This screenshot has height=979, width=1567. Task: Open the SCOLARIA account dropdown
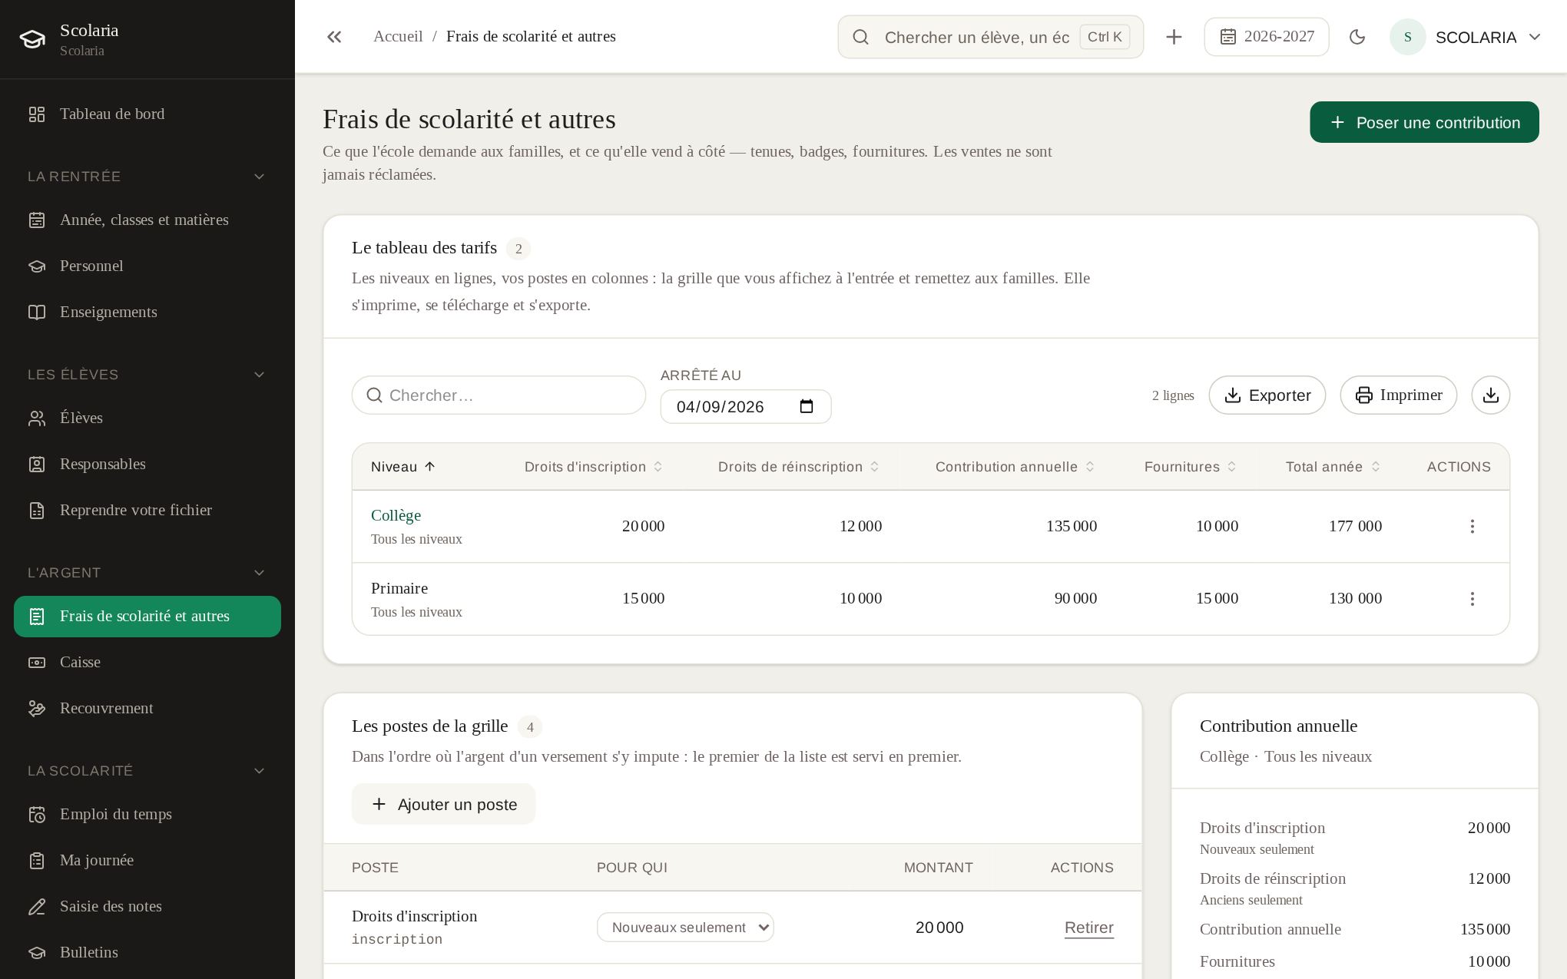1465,37
